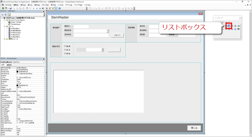Click the BorderColor swatch in Properties

coord(17,72)
